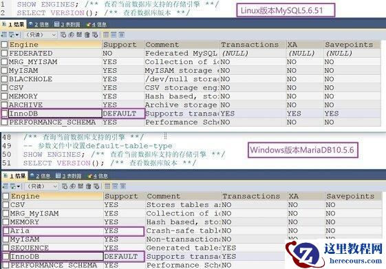Click editor line 51 SELECT VERSION() statement
Image resolution: width=386 pixels, height=269 pixels.
click(x=63, y=163)
